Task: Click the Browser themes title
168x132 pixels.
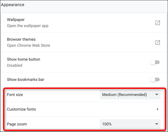Action: tap(21, 40)
